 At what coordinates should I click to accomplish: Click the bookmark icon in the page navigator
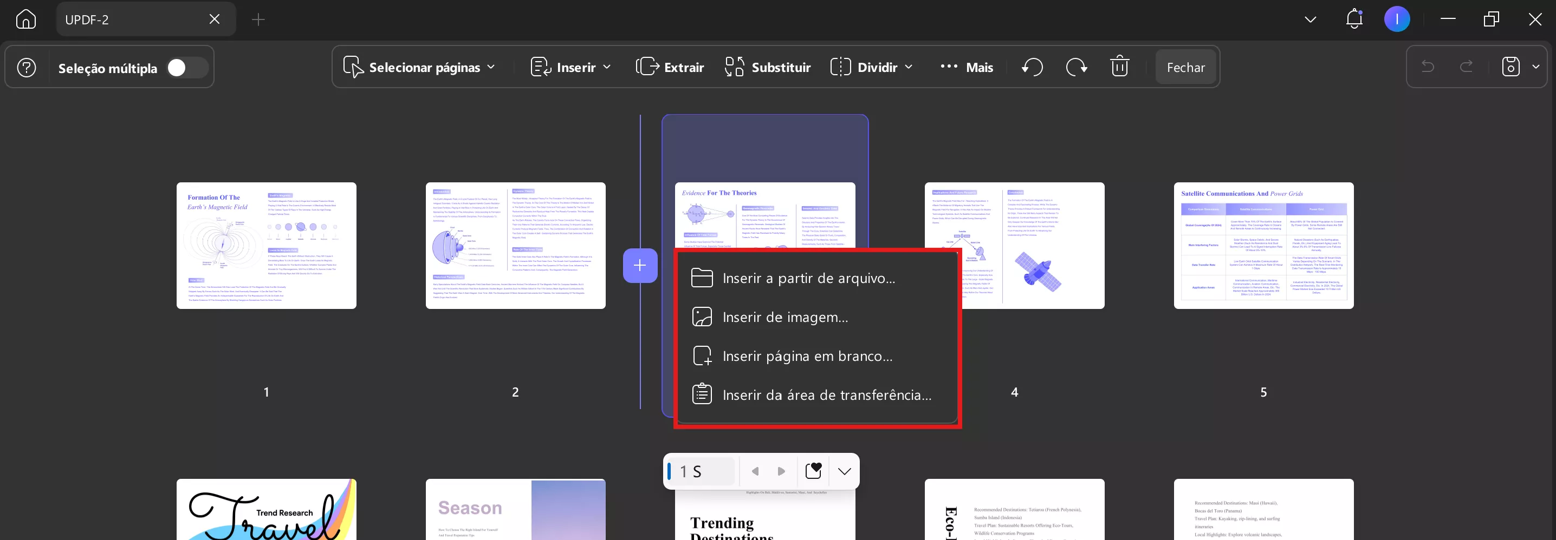tap(814, 471)
